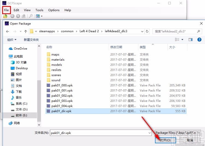Select 图片 in the navigation pane
This screenshot has height=146, width=205.
point(16,80)
